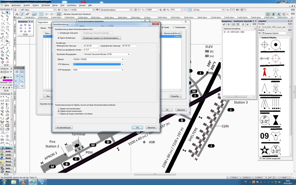Choose 'Objekte nicht transformieren' option
296x185 pixels.
point(58,109)
